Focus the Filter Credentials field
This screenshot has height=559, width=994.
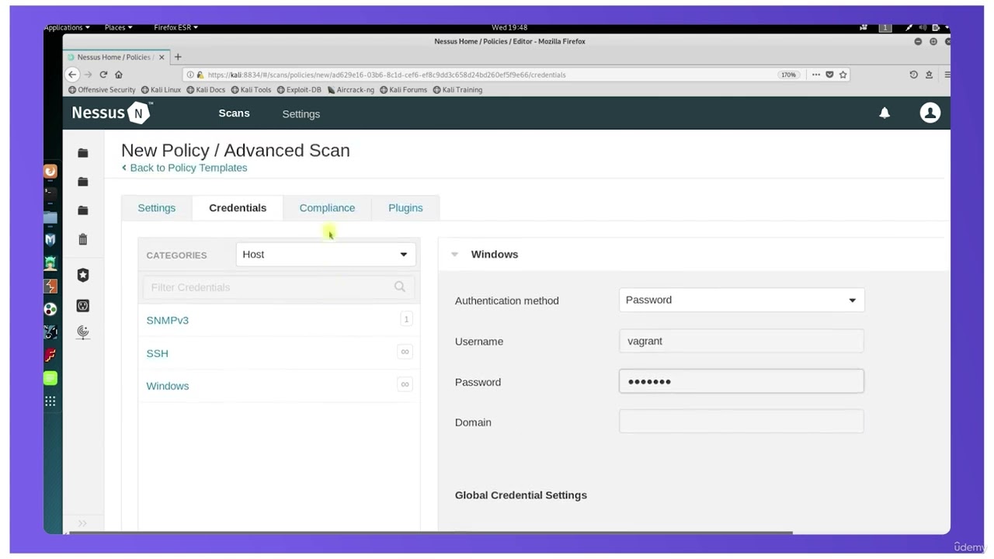pos(278,287)
